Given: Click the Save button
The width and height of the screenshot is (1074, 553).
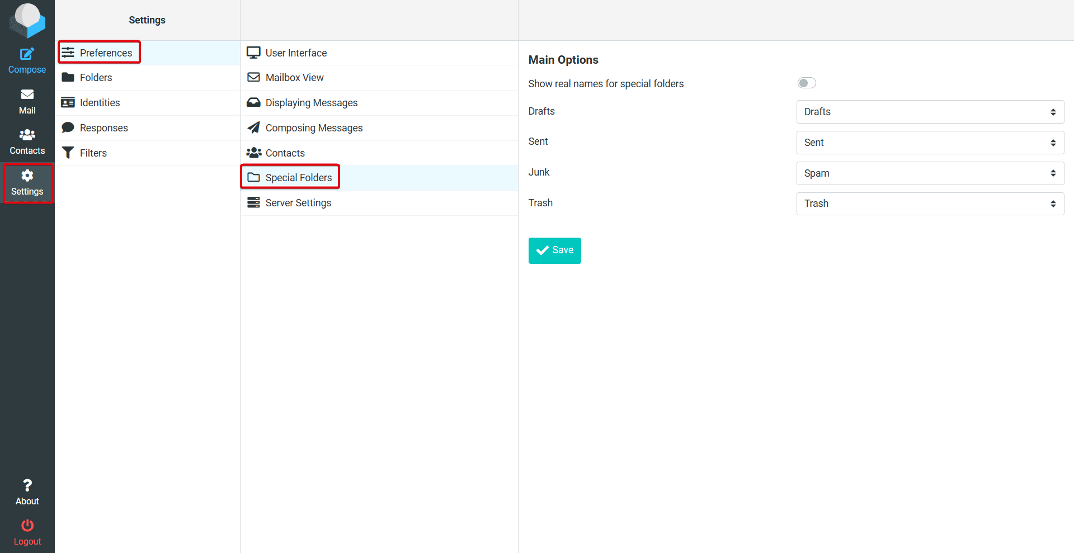Looking at the screenshot, I should click(x=554, y=250).
